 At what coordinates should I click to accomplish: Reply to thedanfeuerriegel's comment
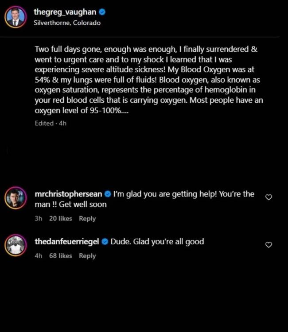coord(87,256)
